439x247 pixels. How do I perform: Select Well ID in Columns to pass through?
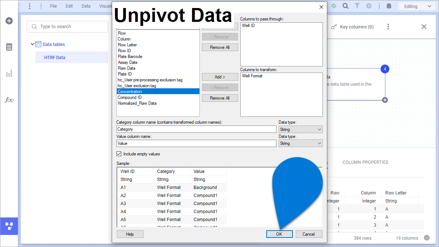tap(248, 26)
